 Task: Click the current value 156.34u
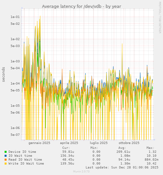[67, 156]
